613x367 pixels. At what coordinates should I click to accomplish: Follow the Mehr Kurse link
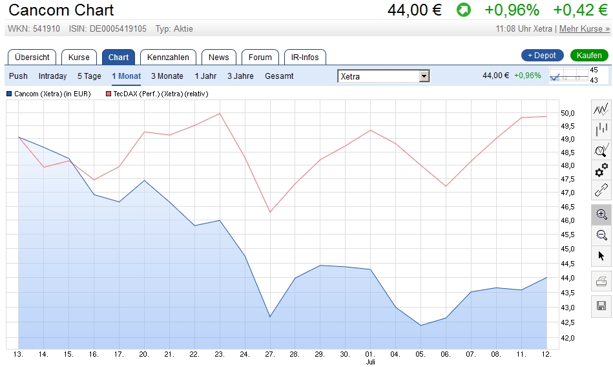coord(585,28)
